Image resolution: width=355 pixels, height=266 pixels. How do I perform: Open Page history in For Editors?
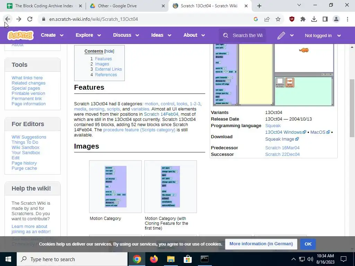pos(24,163)
